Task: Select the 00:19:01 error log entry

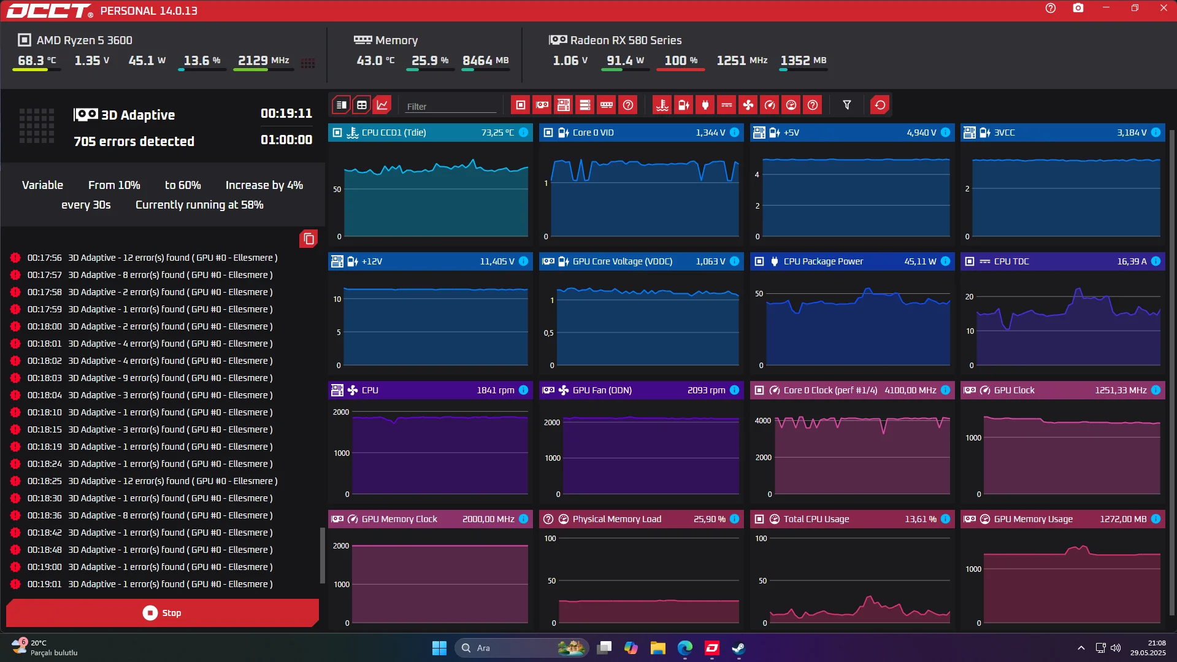Action: pos(163,584)
